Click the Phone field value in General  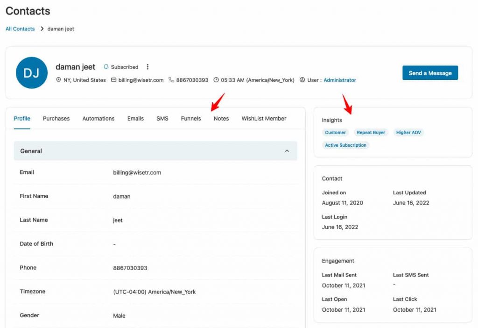point(130,268)
